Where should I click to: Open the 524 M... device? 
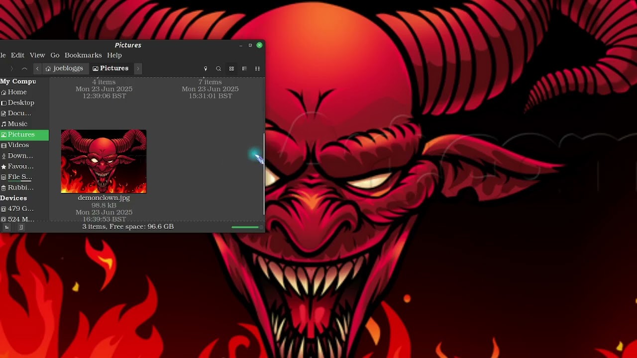24,219
